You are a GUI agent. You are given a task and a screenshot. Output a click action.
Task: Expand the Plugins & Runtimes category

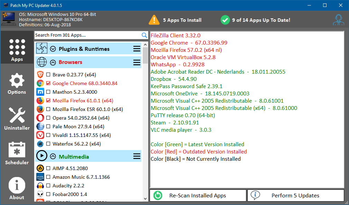click(53, 49)
